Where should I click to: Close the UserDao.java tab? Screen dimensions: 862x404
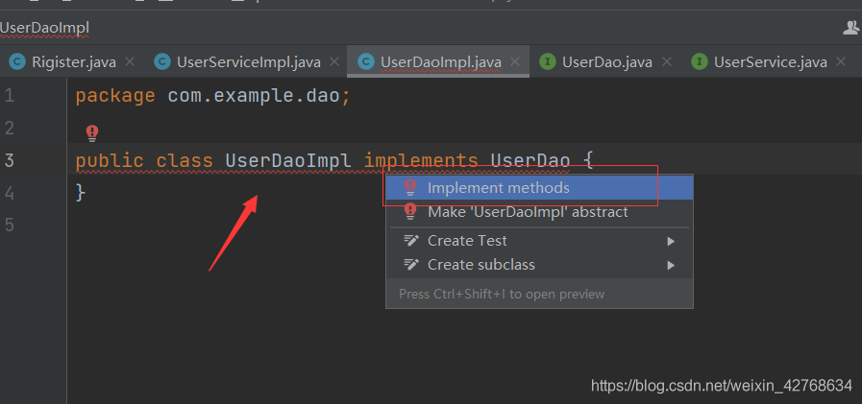(x=666, y=61)
